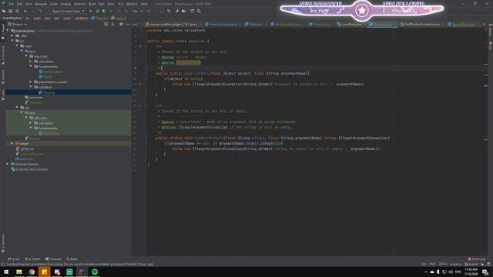Switch to the NullPointerException.java tab

tap(421, 24)
